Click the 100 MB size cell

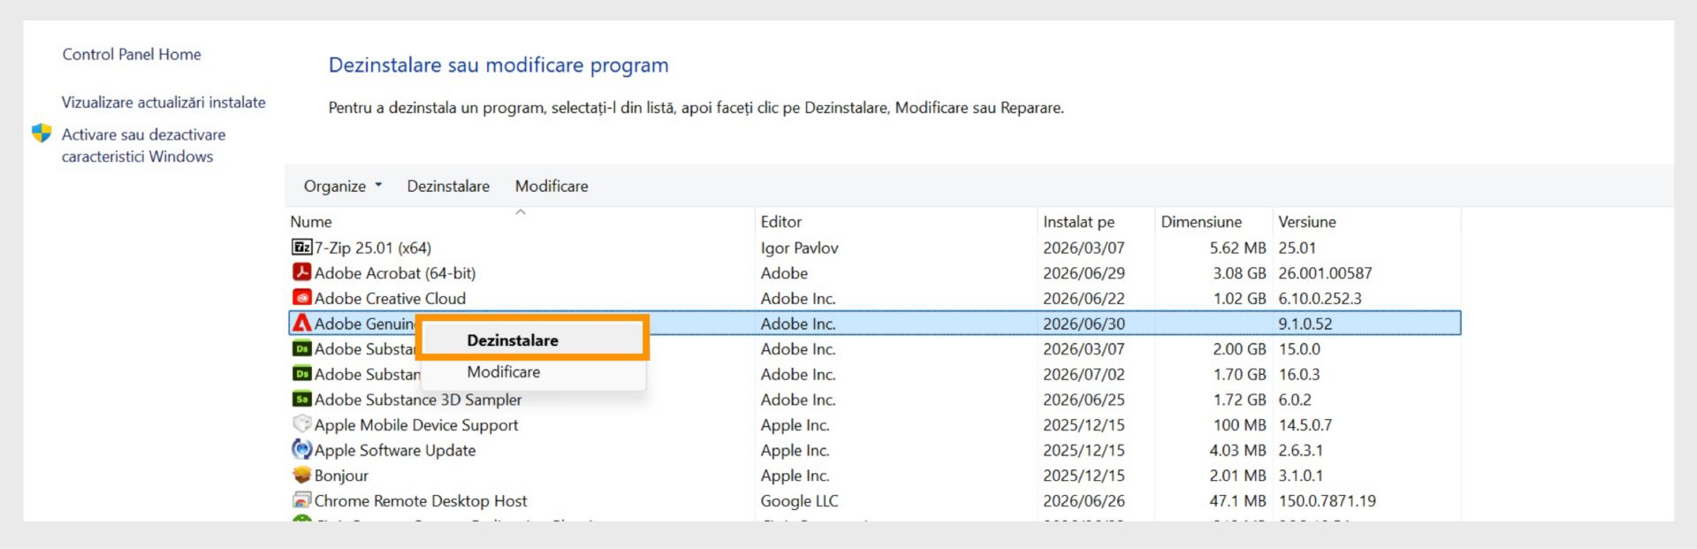[1239, 425]
